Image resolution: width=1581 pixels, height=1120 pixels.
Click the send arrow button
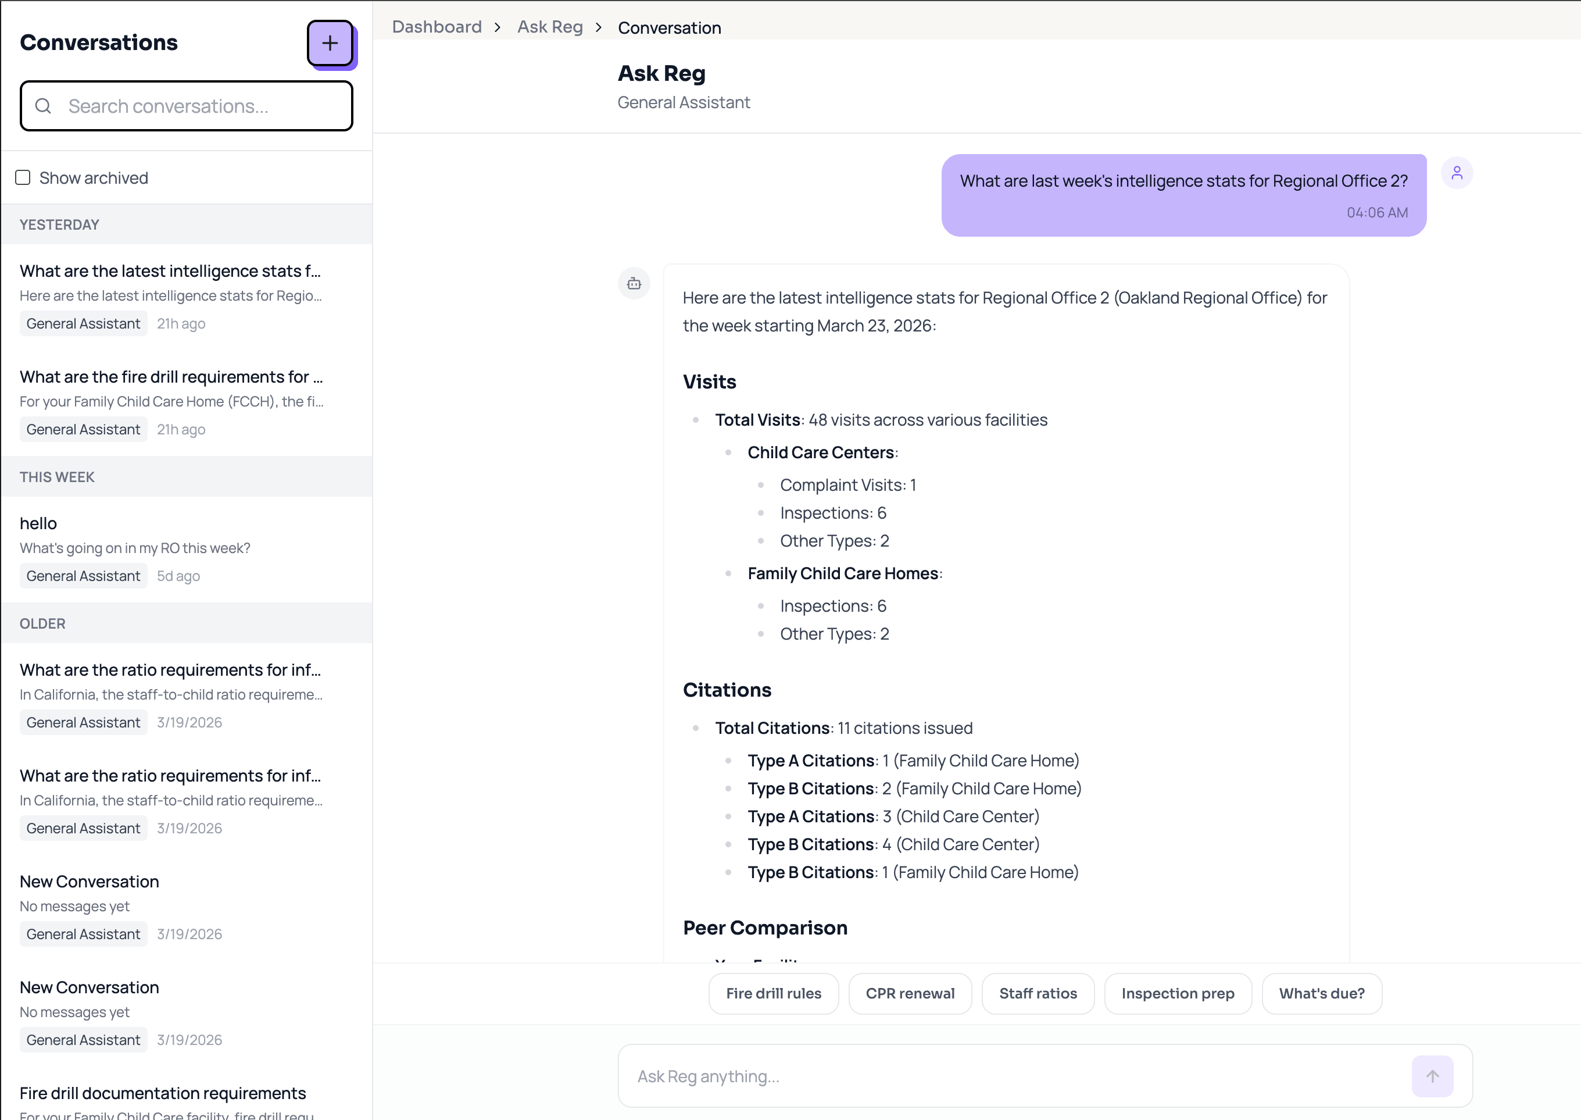pyautogui.click(x=1432, y=1076)
